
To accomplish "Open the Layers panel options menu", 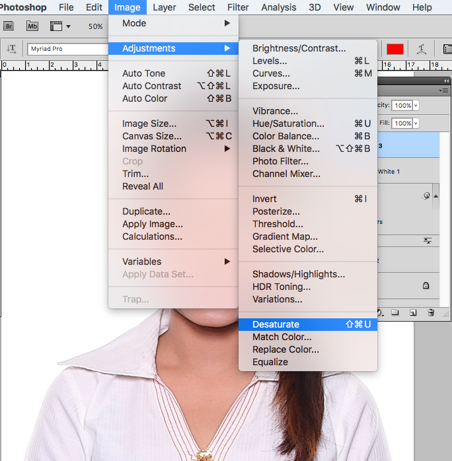I will click(x=443, y=90).
